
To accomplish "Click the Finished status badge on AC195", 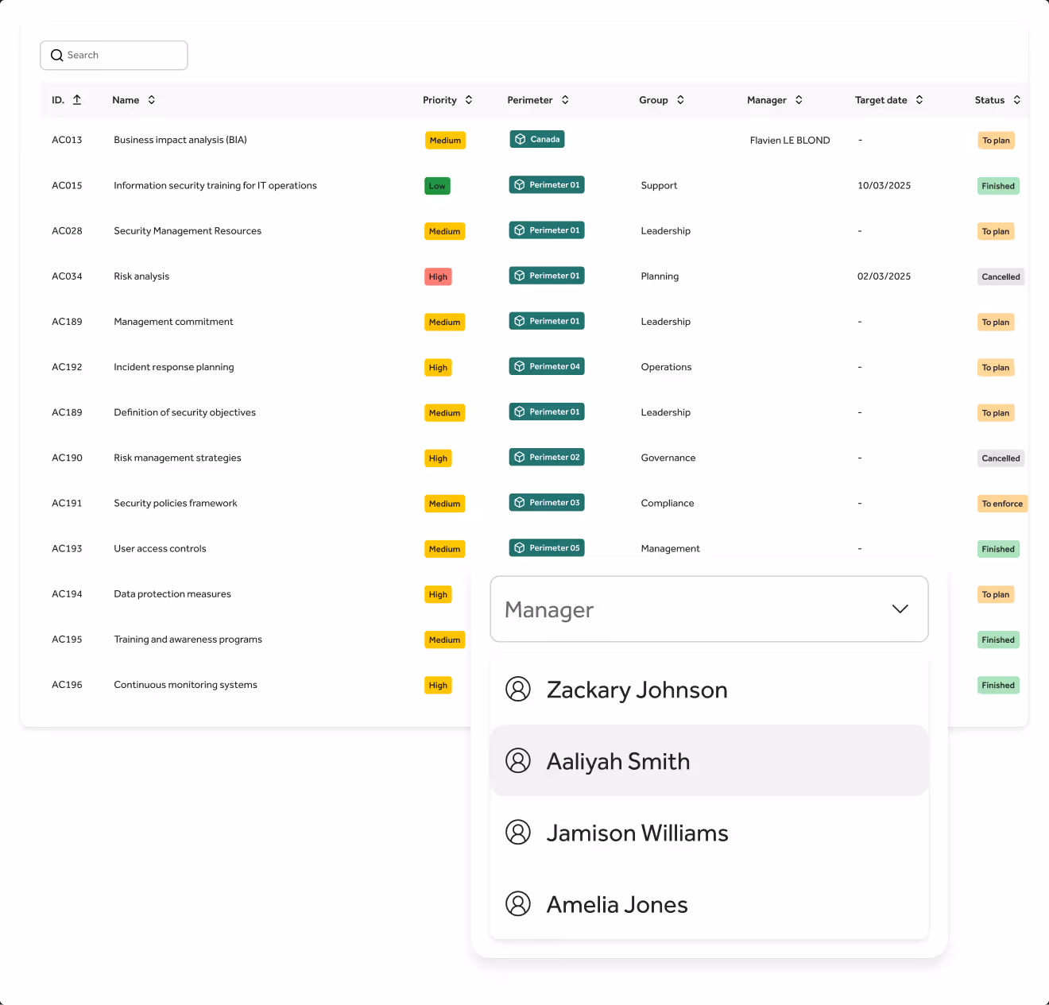I will [x=997, y=640].
